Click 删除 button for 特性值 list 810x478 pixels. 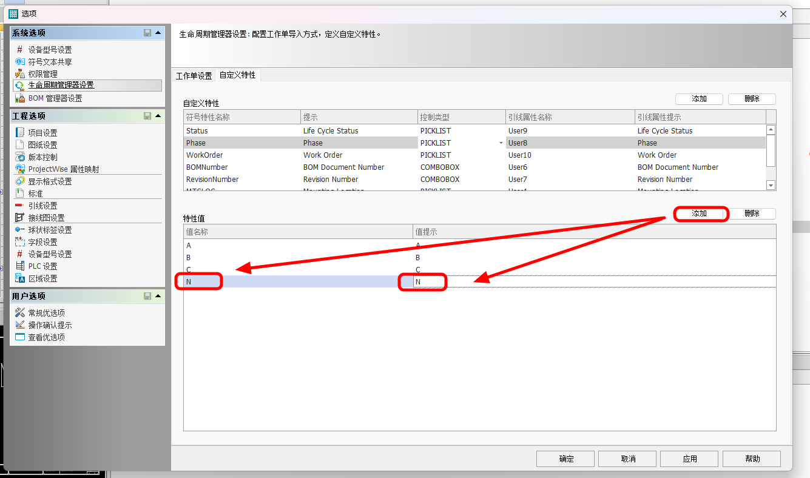[752, 214]
